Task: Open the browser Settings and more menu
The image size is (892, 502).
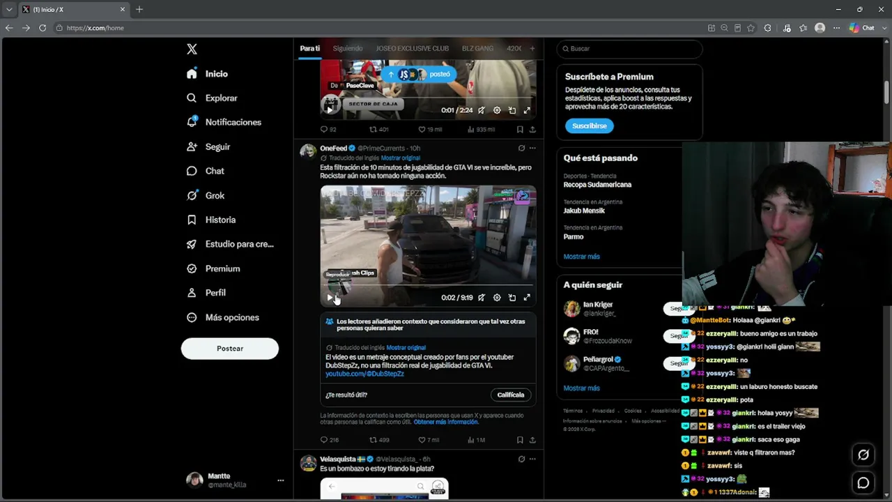Action: 836,28
